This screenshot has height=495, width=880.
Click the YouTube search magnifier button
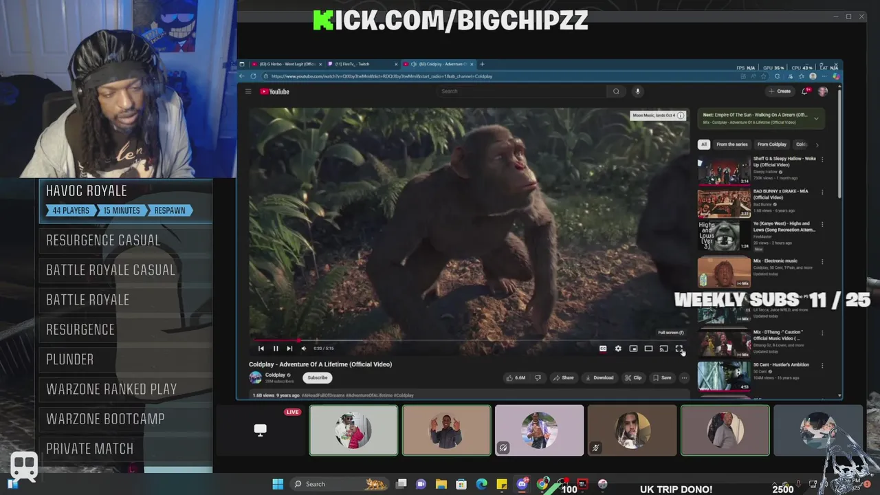[x=616, y=91]
